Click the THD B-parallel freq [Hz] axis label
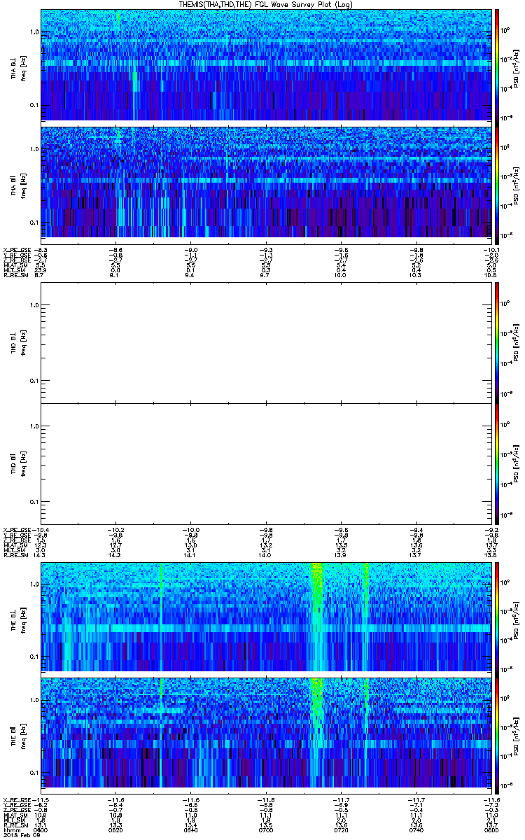The image size is (525, 840). (22, 464)
